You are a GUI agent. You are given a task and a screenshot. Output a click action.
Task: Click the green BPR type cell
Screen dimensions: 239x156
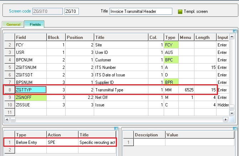click(x=171, y=82)
